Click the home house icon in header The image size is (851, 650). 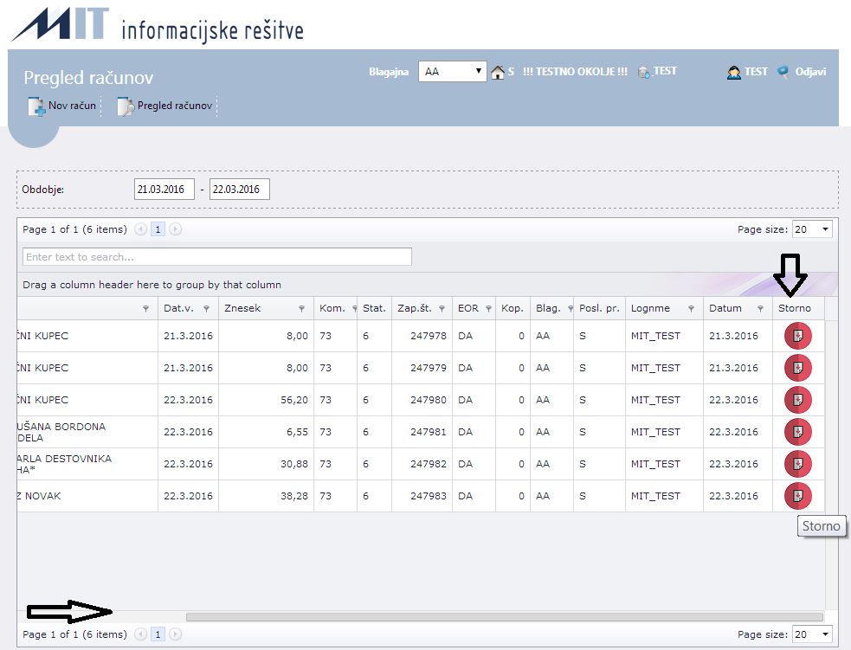tap(497, 72)
